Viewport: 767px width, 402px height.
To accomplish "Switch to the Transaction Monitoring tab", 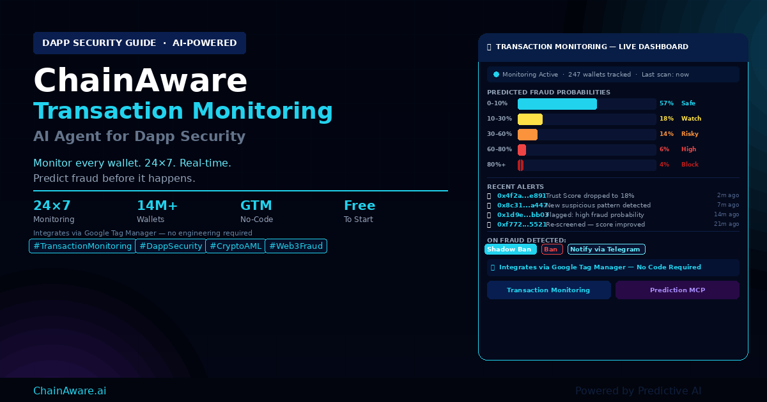I will pos(548,290).
